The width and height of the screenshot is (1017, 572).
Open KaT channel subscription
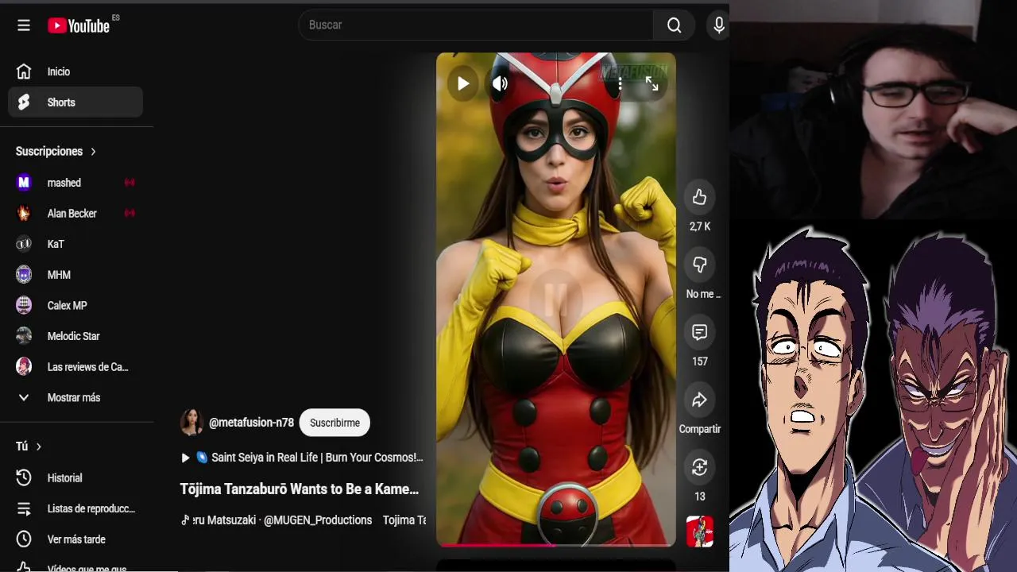click(75, 244)
